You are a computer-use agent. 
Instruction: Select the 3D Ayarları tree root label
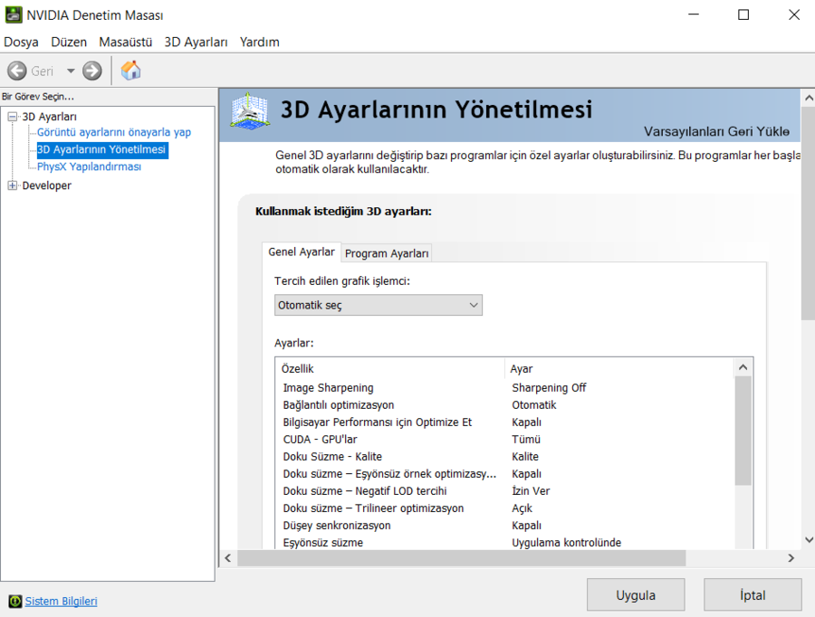(50, 117)
